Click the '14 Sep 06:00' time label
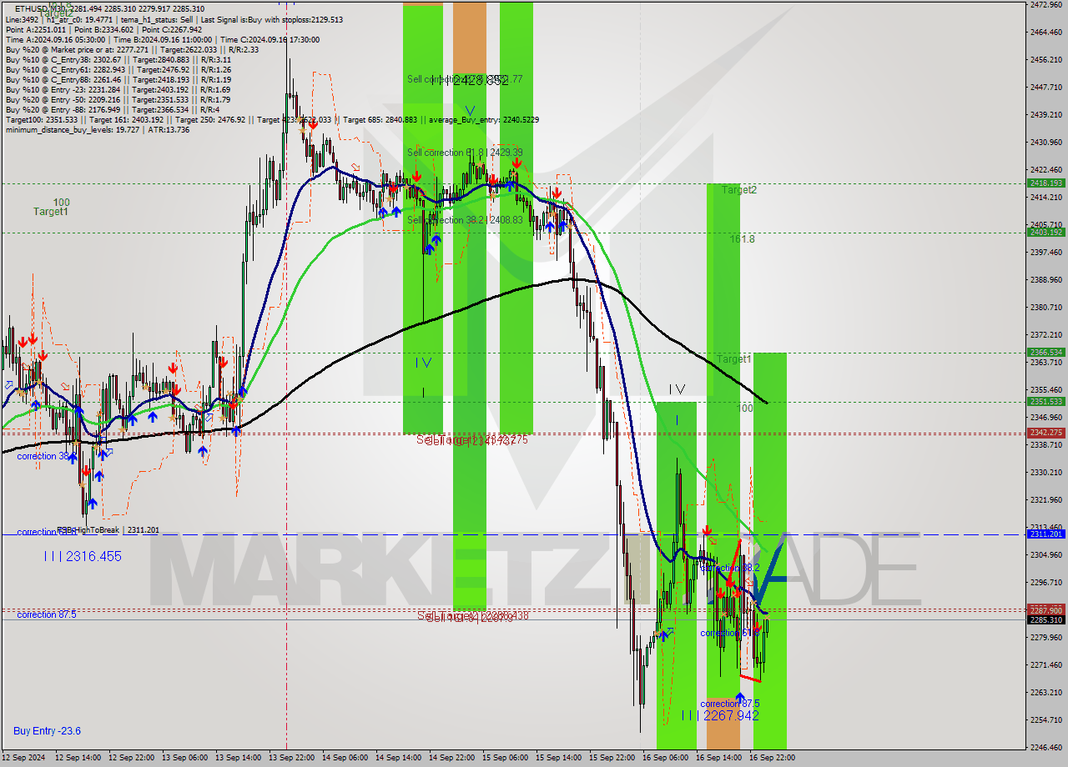 click(345, 758)
